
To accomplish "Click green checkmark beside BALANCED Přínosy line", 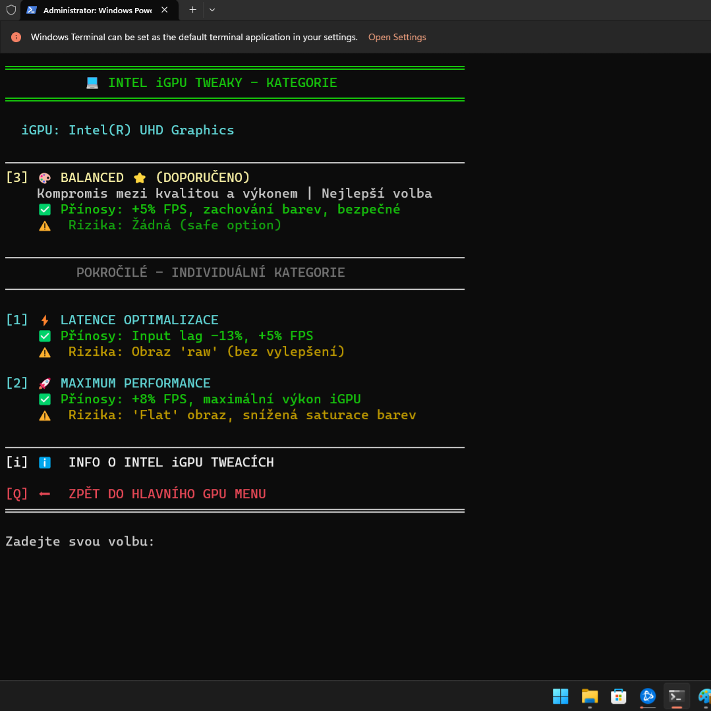I will click(45, 210).
